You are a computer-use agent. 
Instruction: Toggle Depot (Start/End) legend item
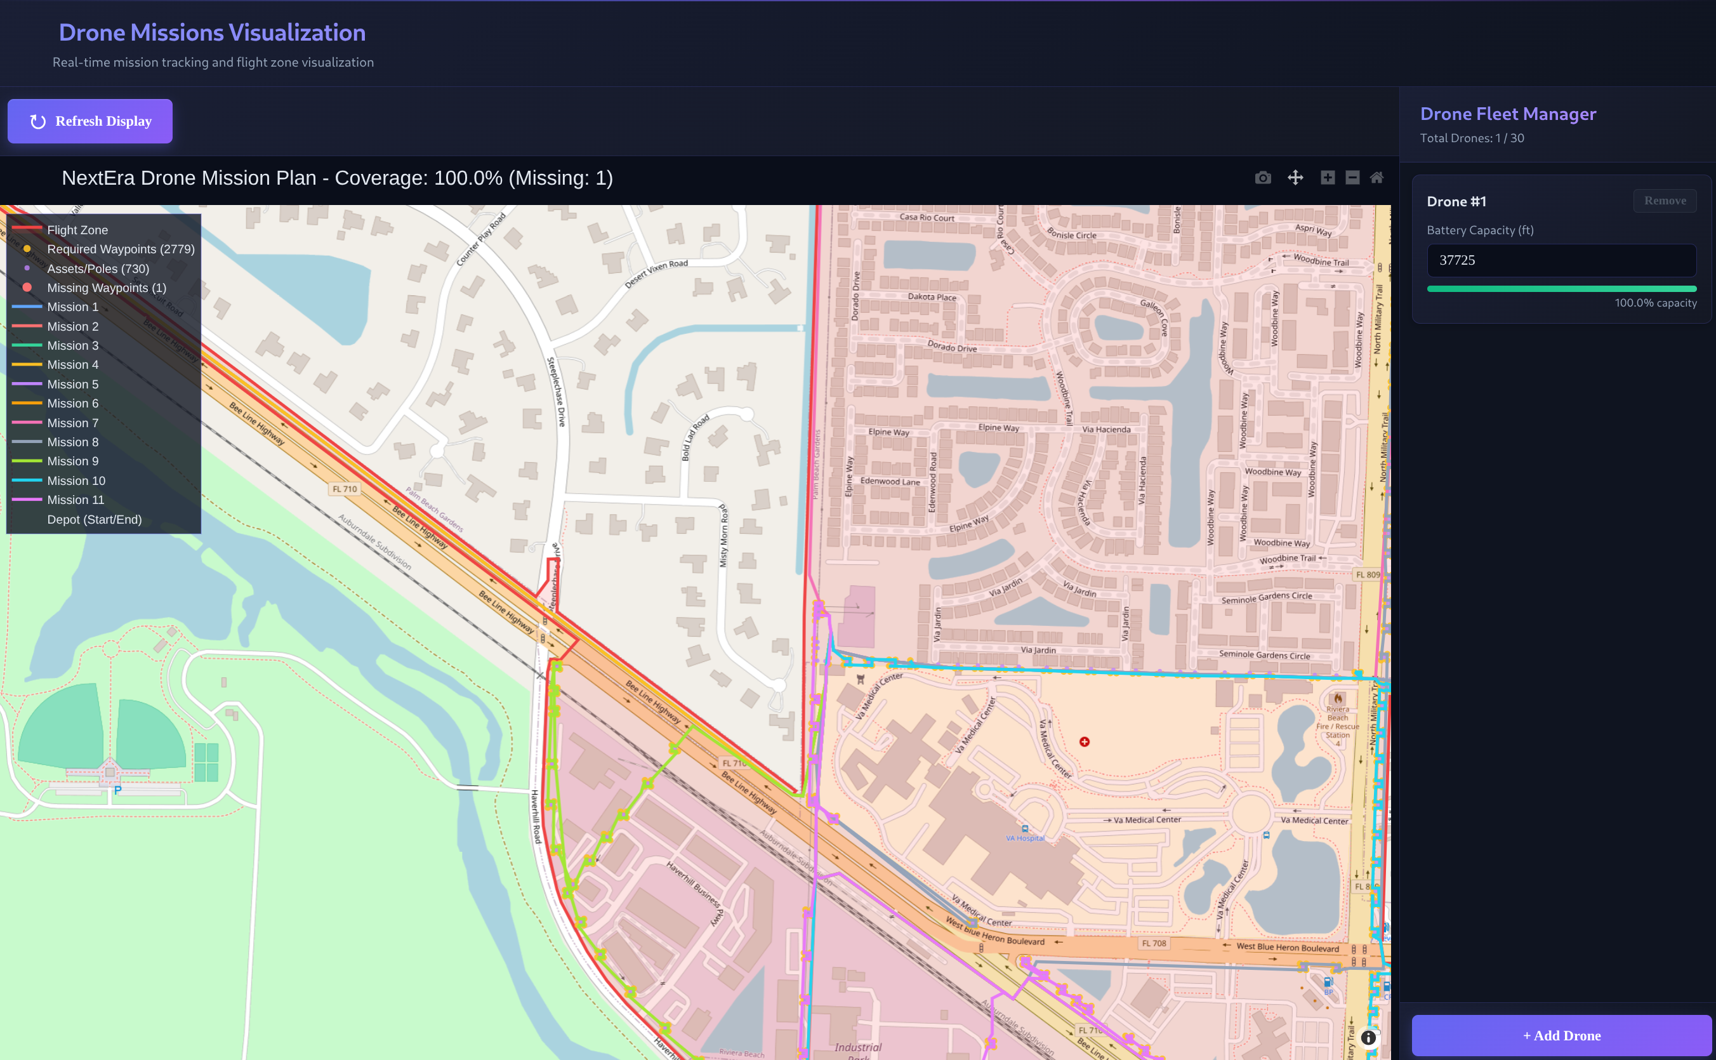[x=94, y=519]
